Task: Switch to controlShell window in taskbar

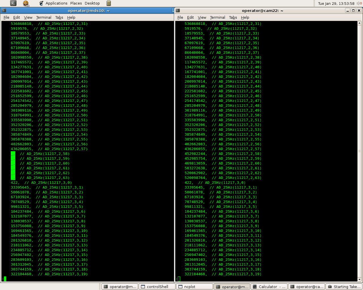Action: [x=157, y=287]
